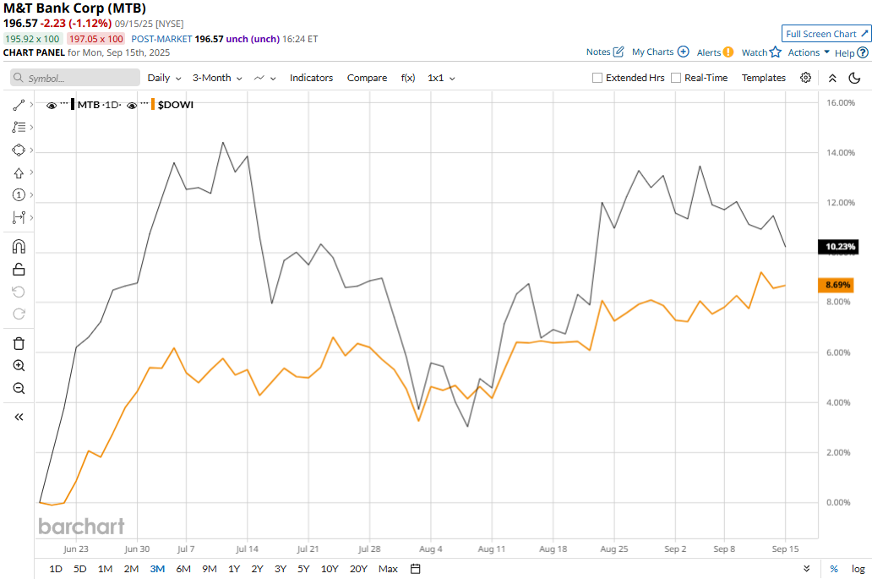872x579 pixels.
Task: Open chart settings gear icon
Action: tap(805, 78)
